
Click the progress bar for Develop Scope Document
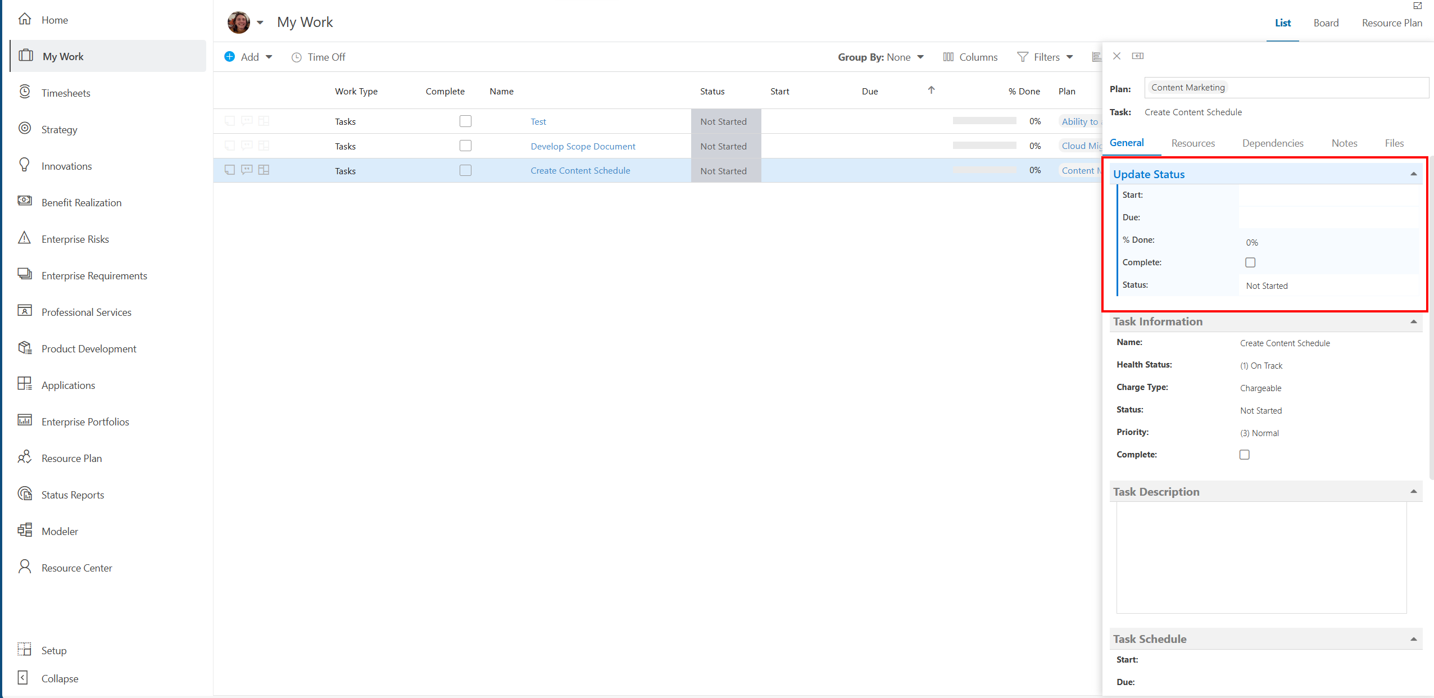coord(984,146)
